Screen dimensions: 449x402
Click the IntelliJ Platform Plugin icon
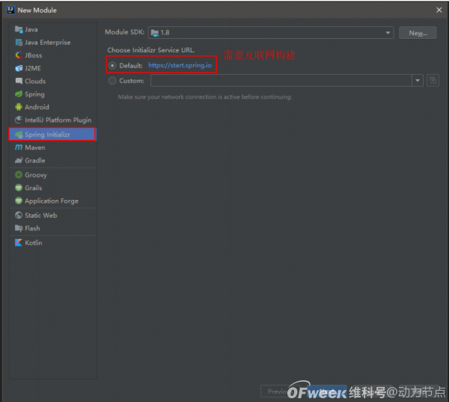click(19, 120)
